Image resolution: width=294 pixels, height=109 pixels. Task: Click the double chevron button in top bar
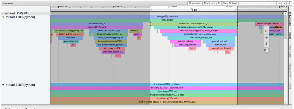click(x=284, y=3)
